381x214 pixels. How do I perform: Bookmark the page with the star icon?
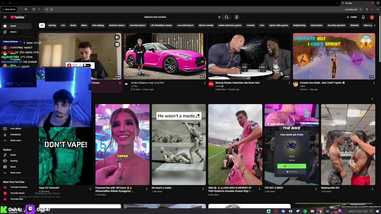point(46,9)
